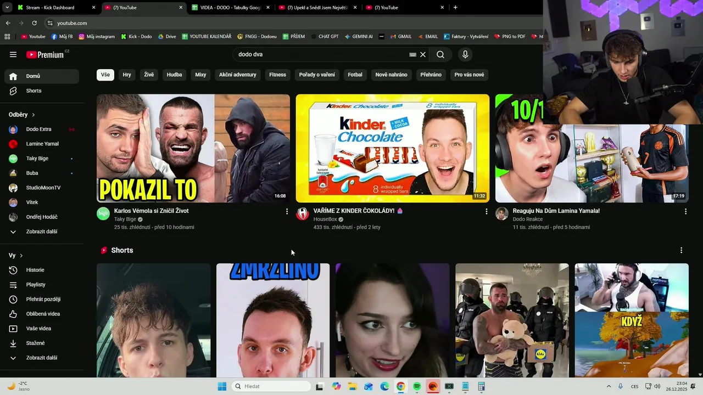Start voice search with the microphone

click(x=465, y=54)
